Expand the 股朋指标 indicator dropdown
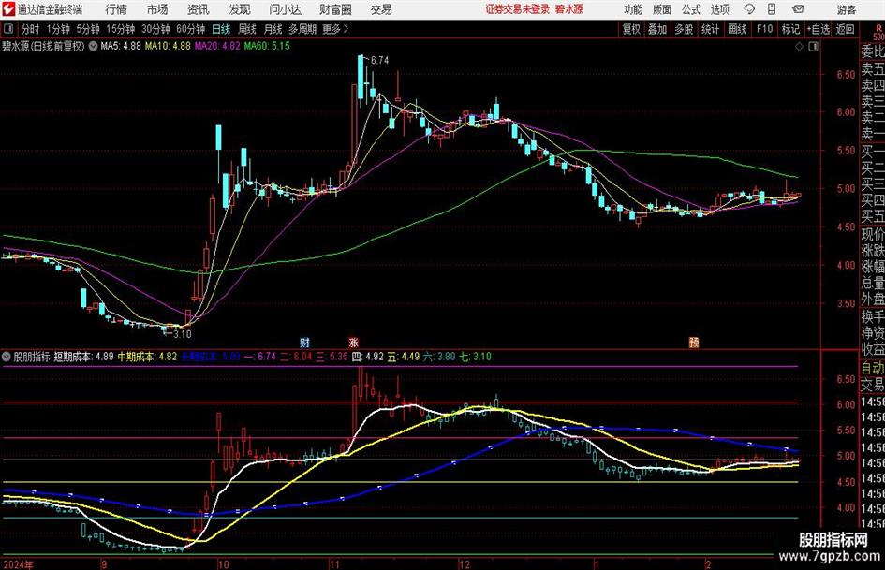The height and width of the screenshot is (570, 885). tap(7, 357)
